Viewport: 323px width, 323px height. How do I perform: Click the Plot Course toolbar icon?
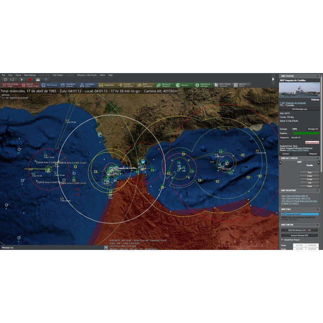(49, 85)
